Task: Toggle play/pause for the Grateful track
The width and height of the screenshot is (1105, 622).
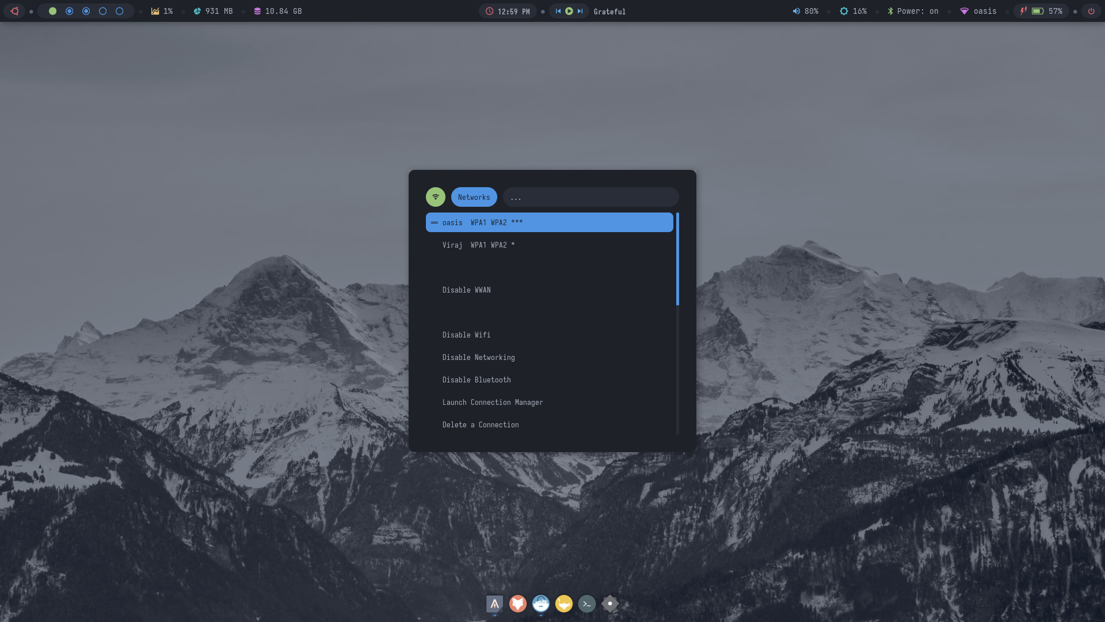Action: (x=569, y=11)
